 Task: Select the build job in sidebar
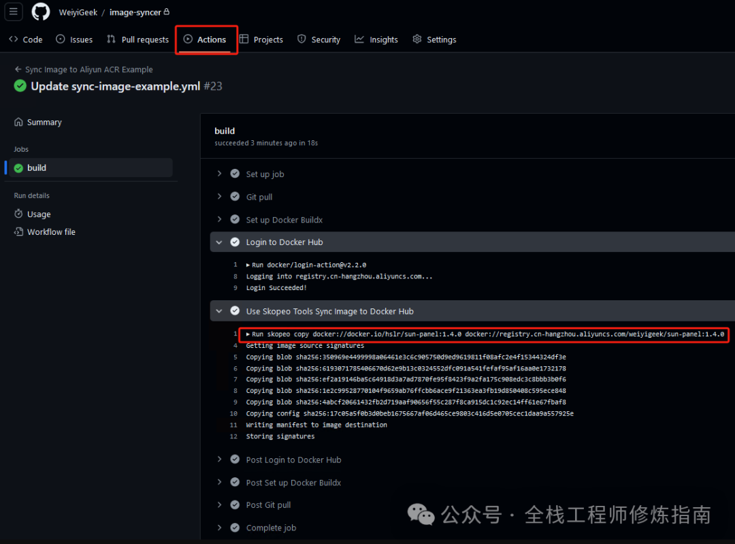point(91,168)
